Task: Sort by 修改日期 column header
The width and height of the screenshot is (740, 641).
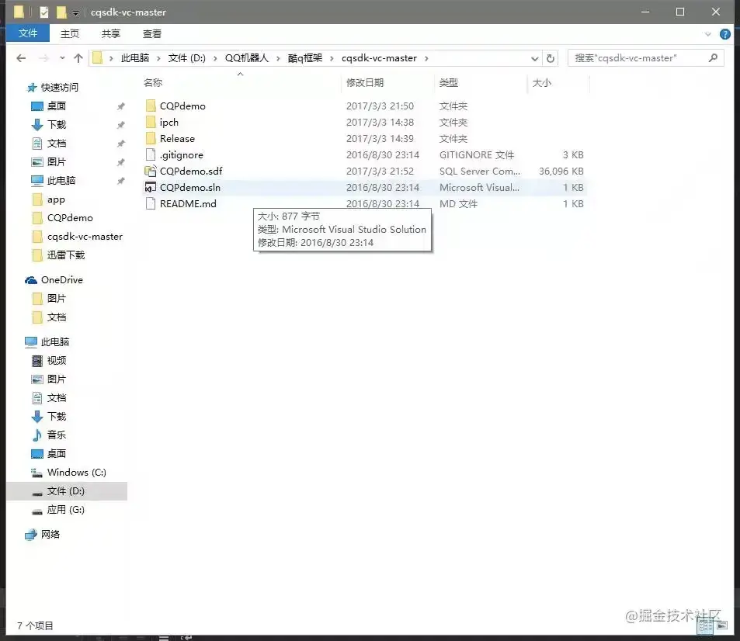Action: coord(365,83)
